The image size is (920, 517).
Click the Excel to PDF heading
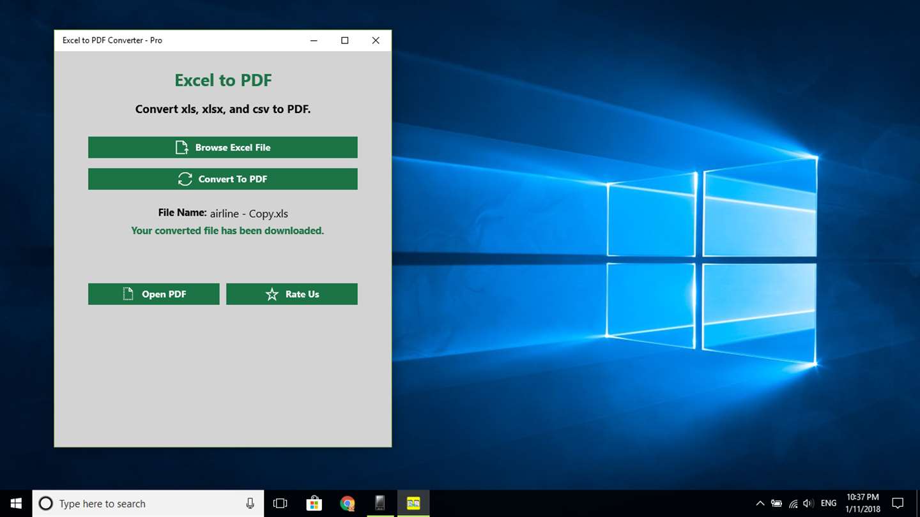point(223,80)
